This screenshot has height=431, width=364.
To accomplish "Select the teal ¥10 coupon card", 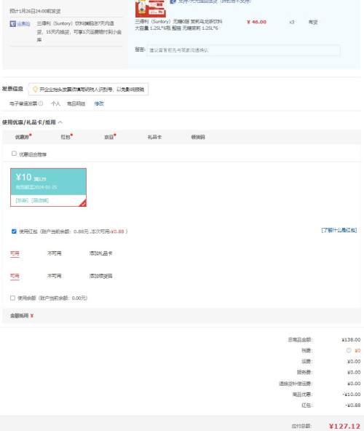I will 48,187.
